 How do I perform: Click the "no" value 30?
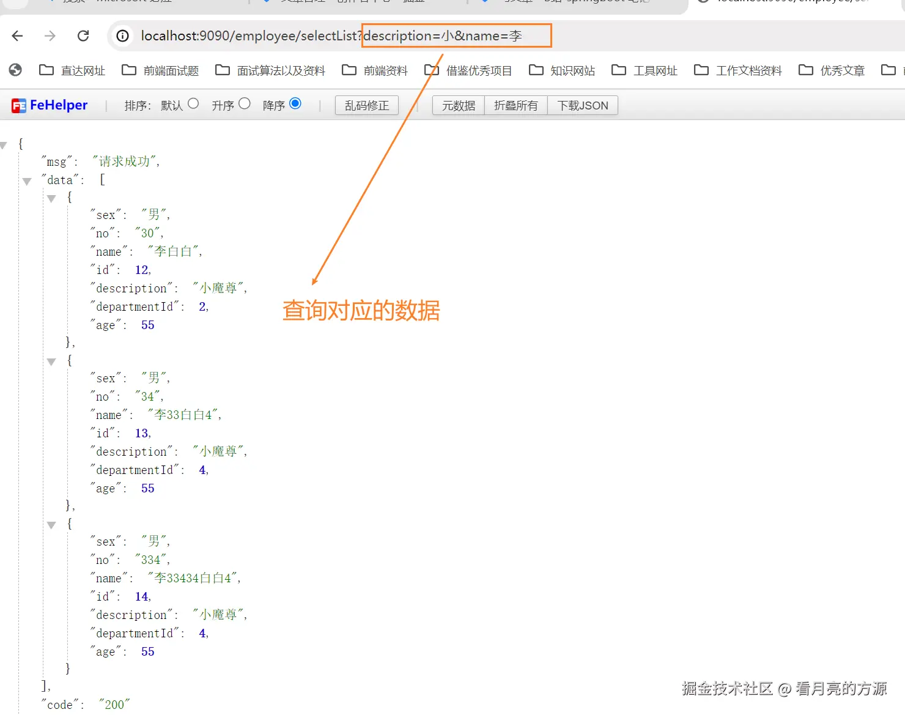coord(148,233)
